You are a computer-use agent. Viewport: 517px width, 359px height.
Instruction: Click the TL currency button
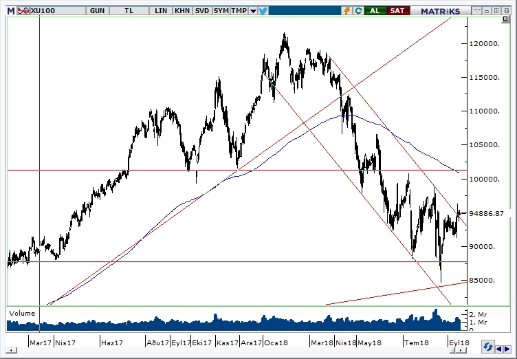click(x=129, y=10)
